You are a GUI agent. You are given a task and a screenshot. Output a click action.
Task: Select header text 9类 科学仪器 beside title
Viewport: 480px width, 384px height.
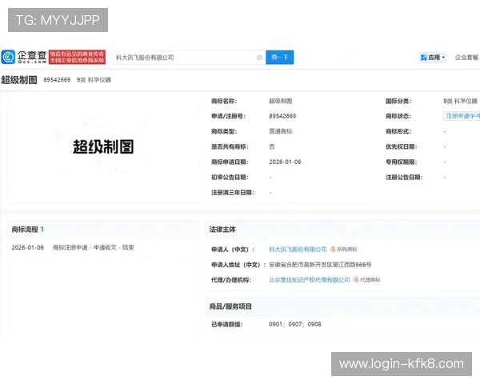(94, 80)
